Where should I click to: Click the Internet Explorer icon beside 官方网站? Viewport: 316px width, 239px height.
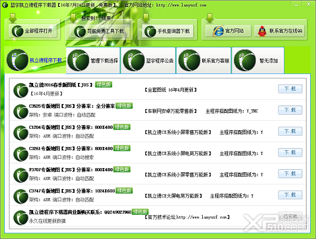218,31
